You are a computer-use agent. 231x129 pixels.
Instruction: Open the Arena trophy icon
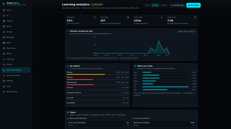(4, 26)
